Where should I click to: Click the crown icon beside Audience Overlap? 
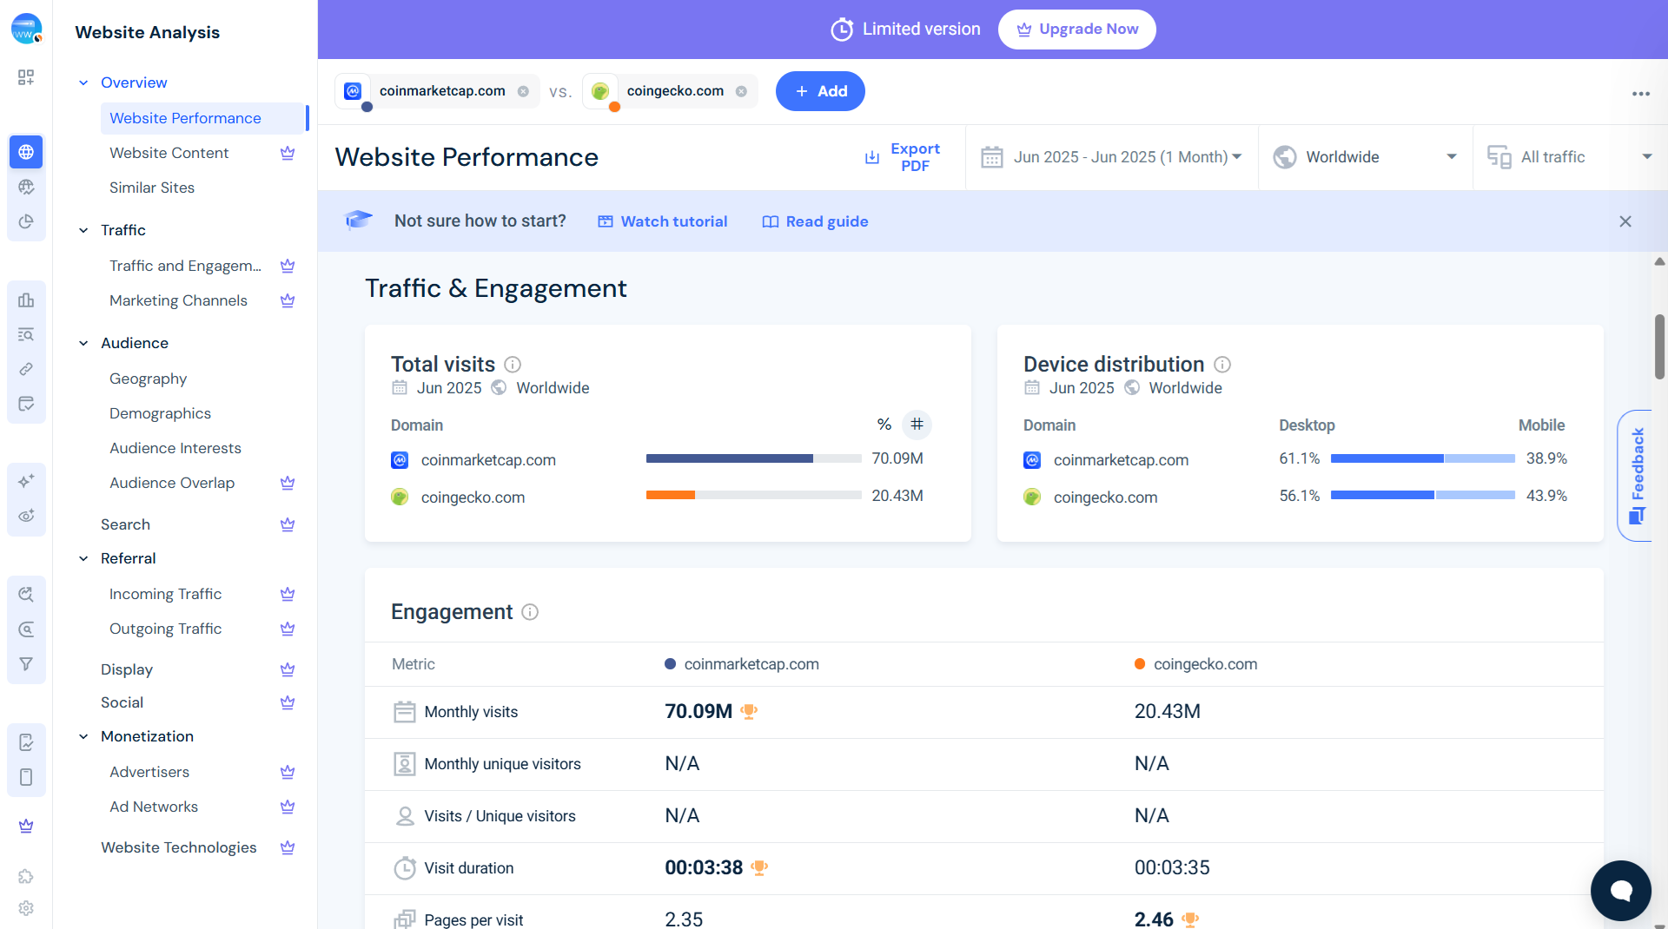pyautogui.click(x=288, y=483)
